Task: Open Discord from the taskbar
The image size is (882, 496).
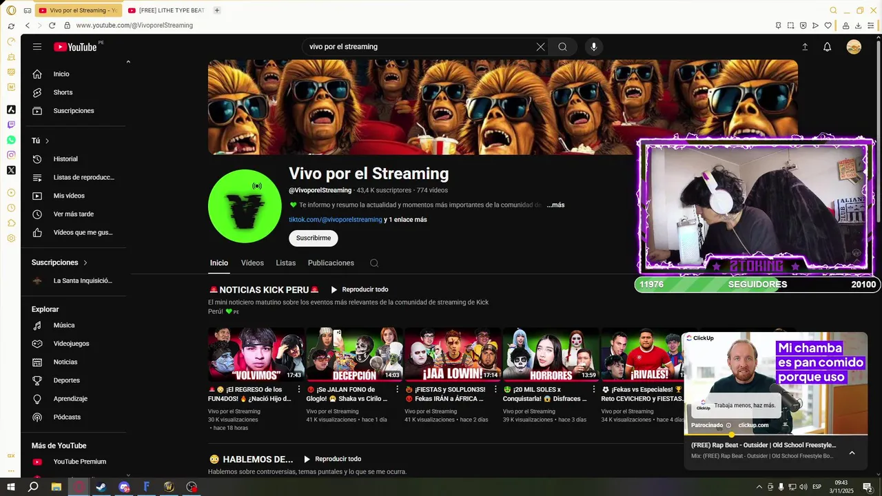Action: 124,486
